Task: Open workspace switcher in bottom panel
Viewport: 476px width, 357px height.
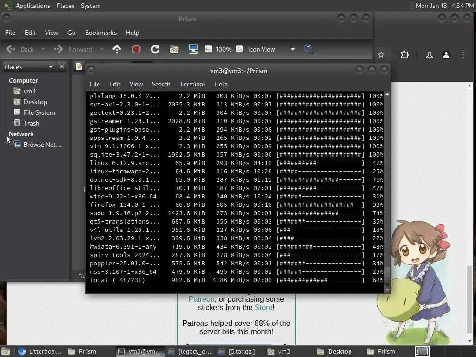Action: 422,351
